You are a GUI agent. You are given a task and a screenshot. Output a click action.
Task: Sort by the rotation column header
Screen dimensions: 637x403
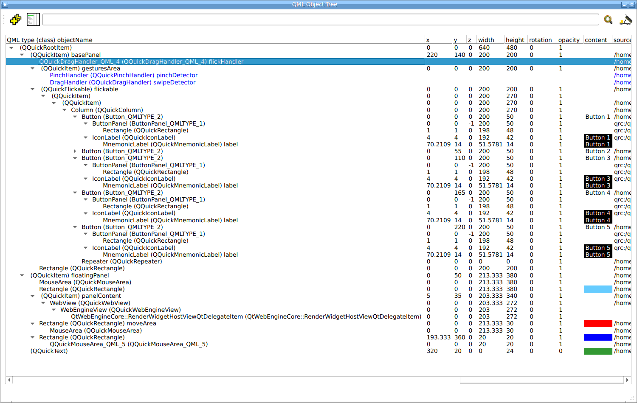(x=540, y=40)
